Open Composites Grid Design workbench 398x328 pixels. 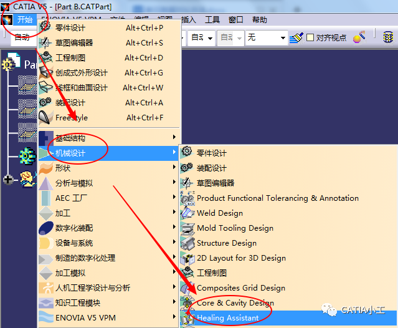pos(288,288)
